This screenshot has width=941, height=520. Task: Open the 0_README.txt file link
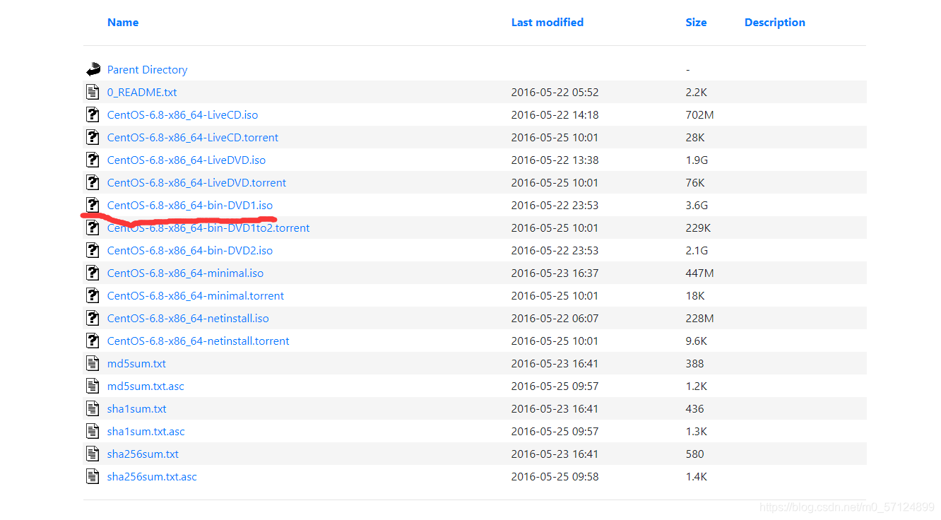click(142, 93)
